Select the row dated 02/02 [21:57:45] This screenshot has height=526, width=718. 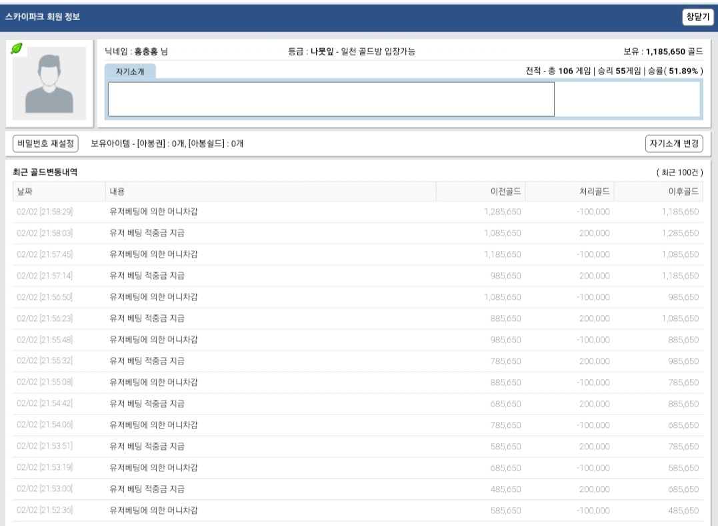(x=357, y=254)
